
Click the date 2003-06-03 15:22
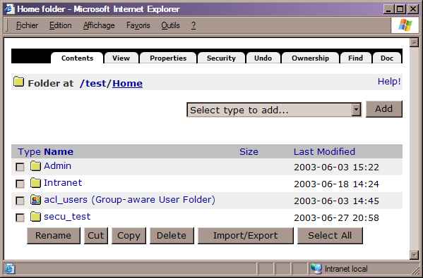(336, 168)
